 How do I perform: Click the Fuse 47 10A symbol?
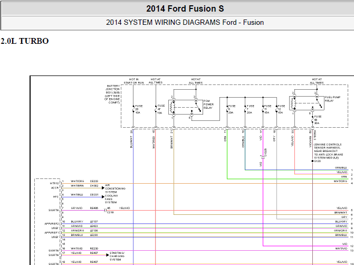click(155, 109)
